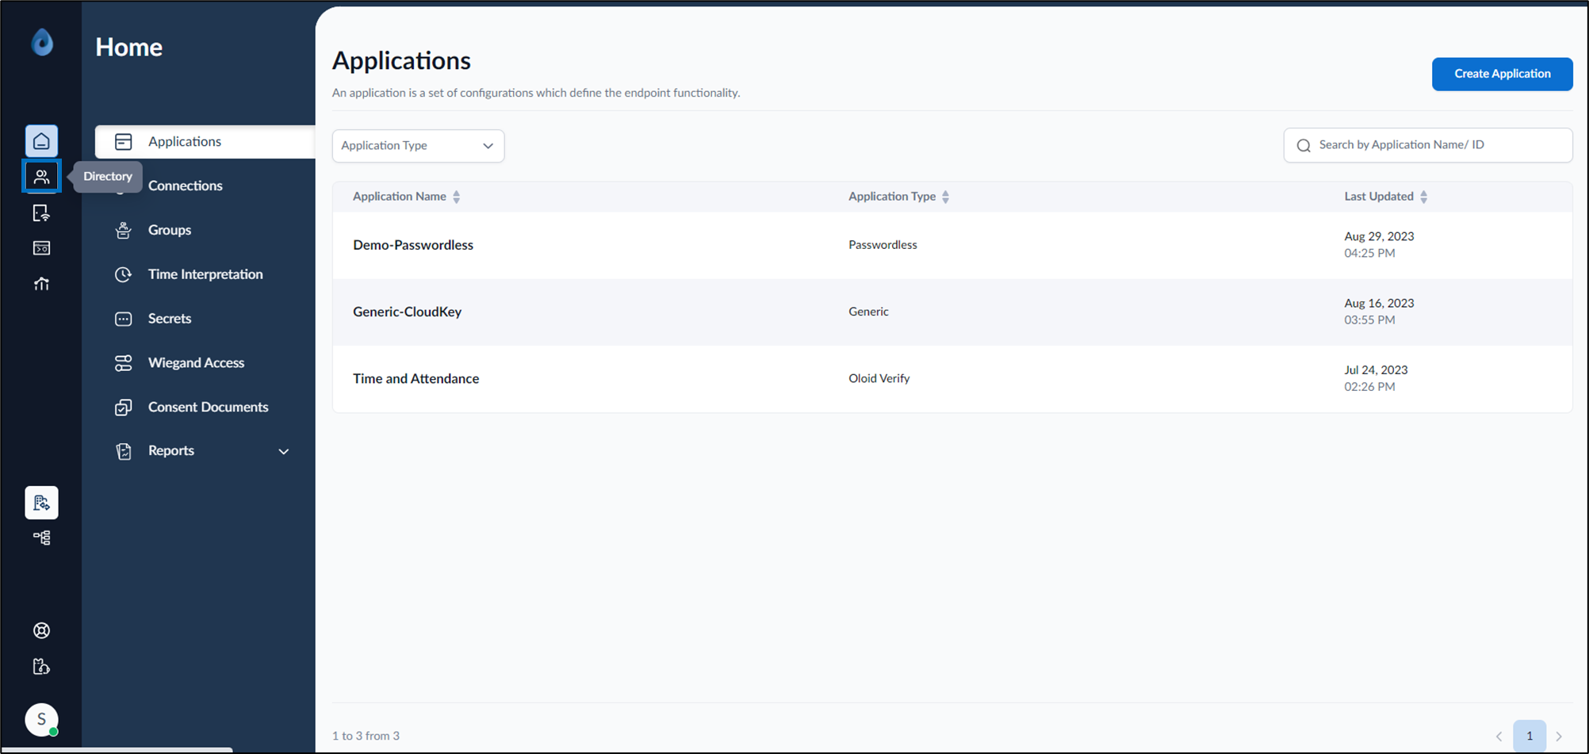
Task: Select page 1 in pagination
Action: [x=1530, y=736]
